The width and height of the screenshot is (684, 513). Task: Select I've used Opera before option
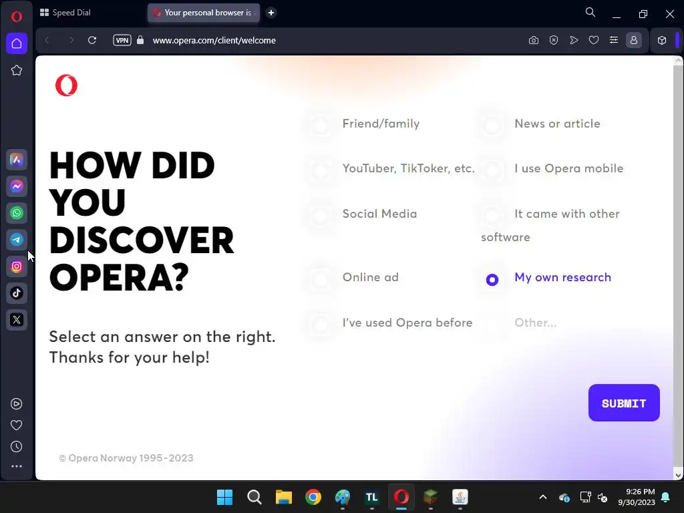coord(321,325)
